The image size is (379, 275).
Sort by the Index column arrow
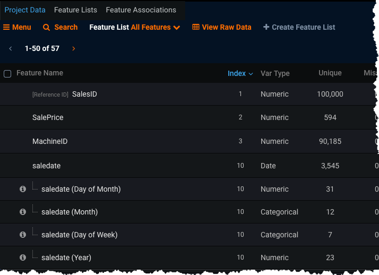251,74
